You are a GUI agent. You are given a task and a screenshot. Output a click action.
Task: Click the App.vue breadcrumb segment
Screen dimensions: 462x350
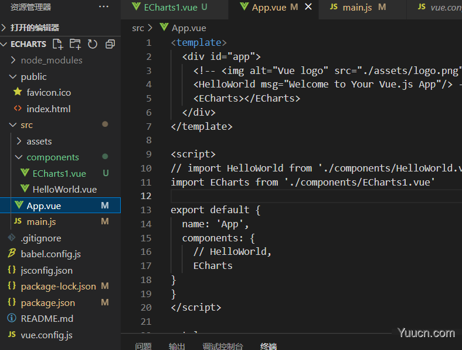[x=189, y=28]
